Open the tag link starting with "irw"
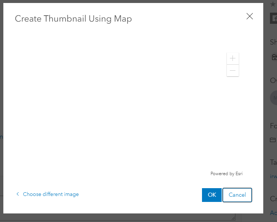Image resolution: width=277 pixels, height=222 pixels. point(273,176)
